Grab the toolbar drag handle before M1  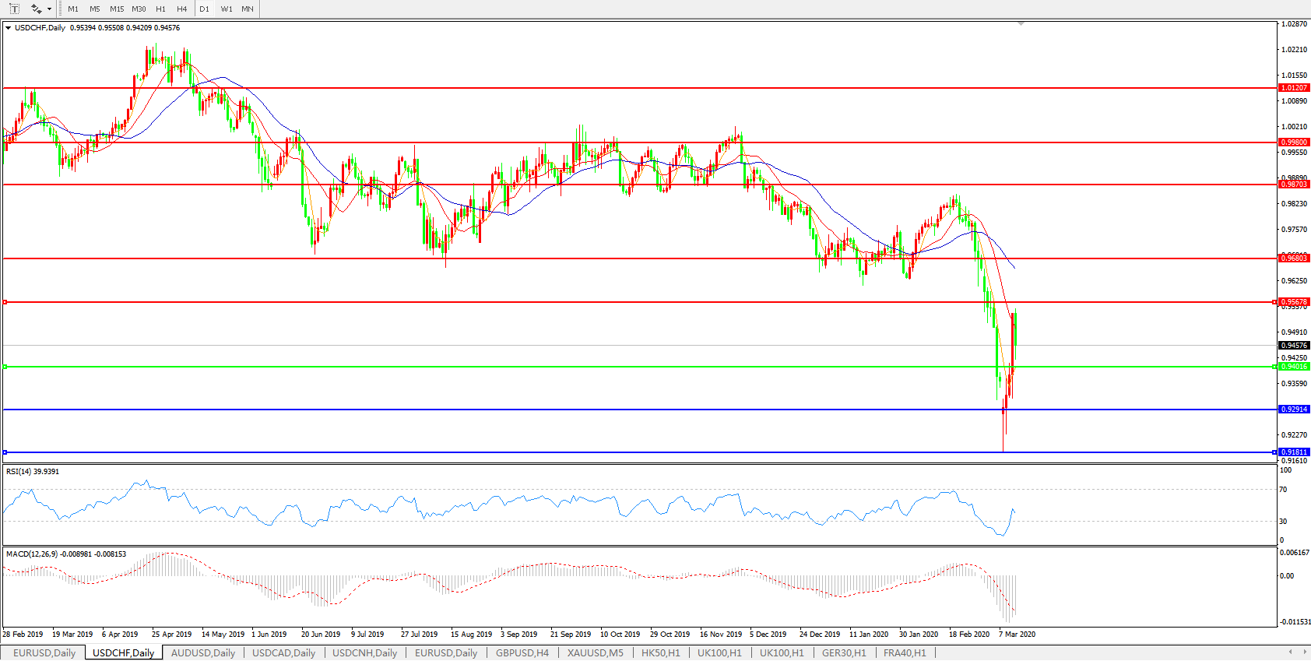[x=61, y=9]
